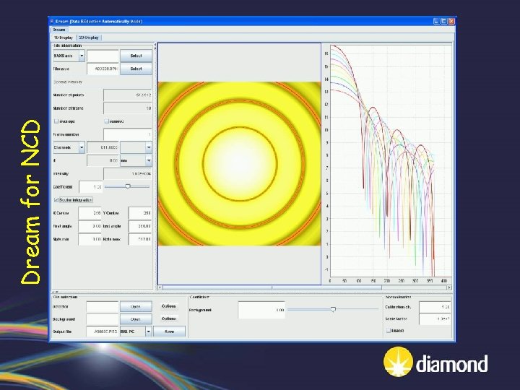This screenshot has width=520, height=390.
Task: Click the Background coefficient slider handle
Action: click(x=333, y=309)
